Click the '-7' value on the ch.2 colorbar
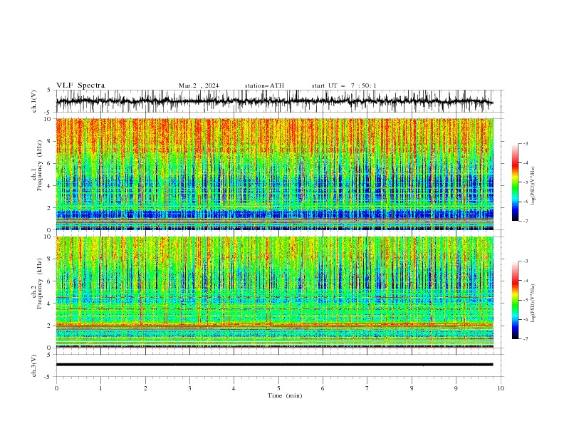The width and height of the screenshot is (564, 436). coord(526,339)
